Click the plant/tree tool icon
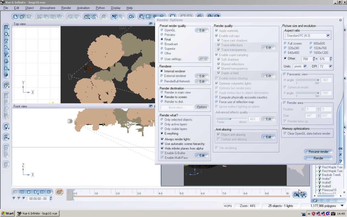The height and width of the screenshot is (217, 347). point(6,54)
